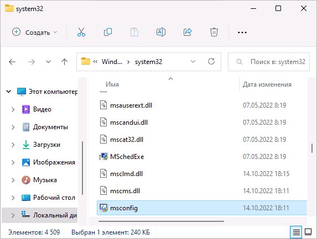Click the search box Поиск в: system32
The image size is (317, 239).
(x=269, y=62)
